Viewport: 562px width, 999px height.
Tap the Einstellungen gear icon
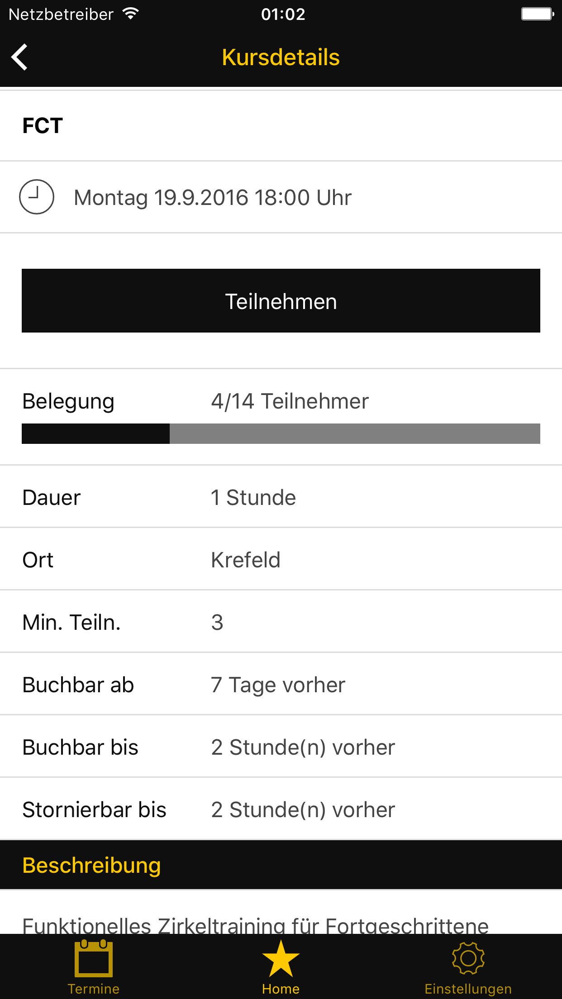[468, 958]
